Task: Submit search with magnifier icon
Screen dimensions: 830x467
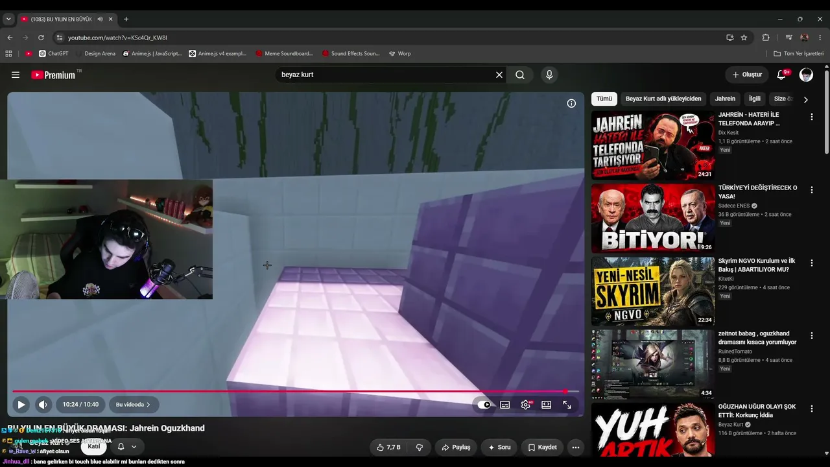Action: click(x=520, y=75)
